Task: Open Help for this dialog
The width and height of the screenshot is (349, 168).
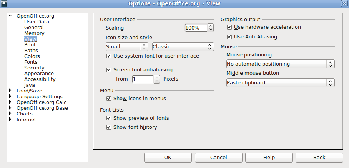Action: pyautogui.click(x=269, y=158)
